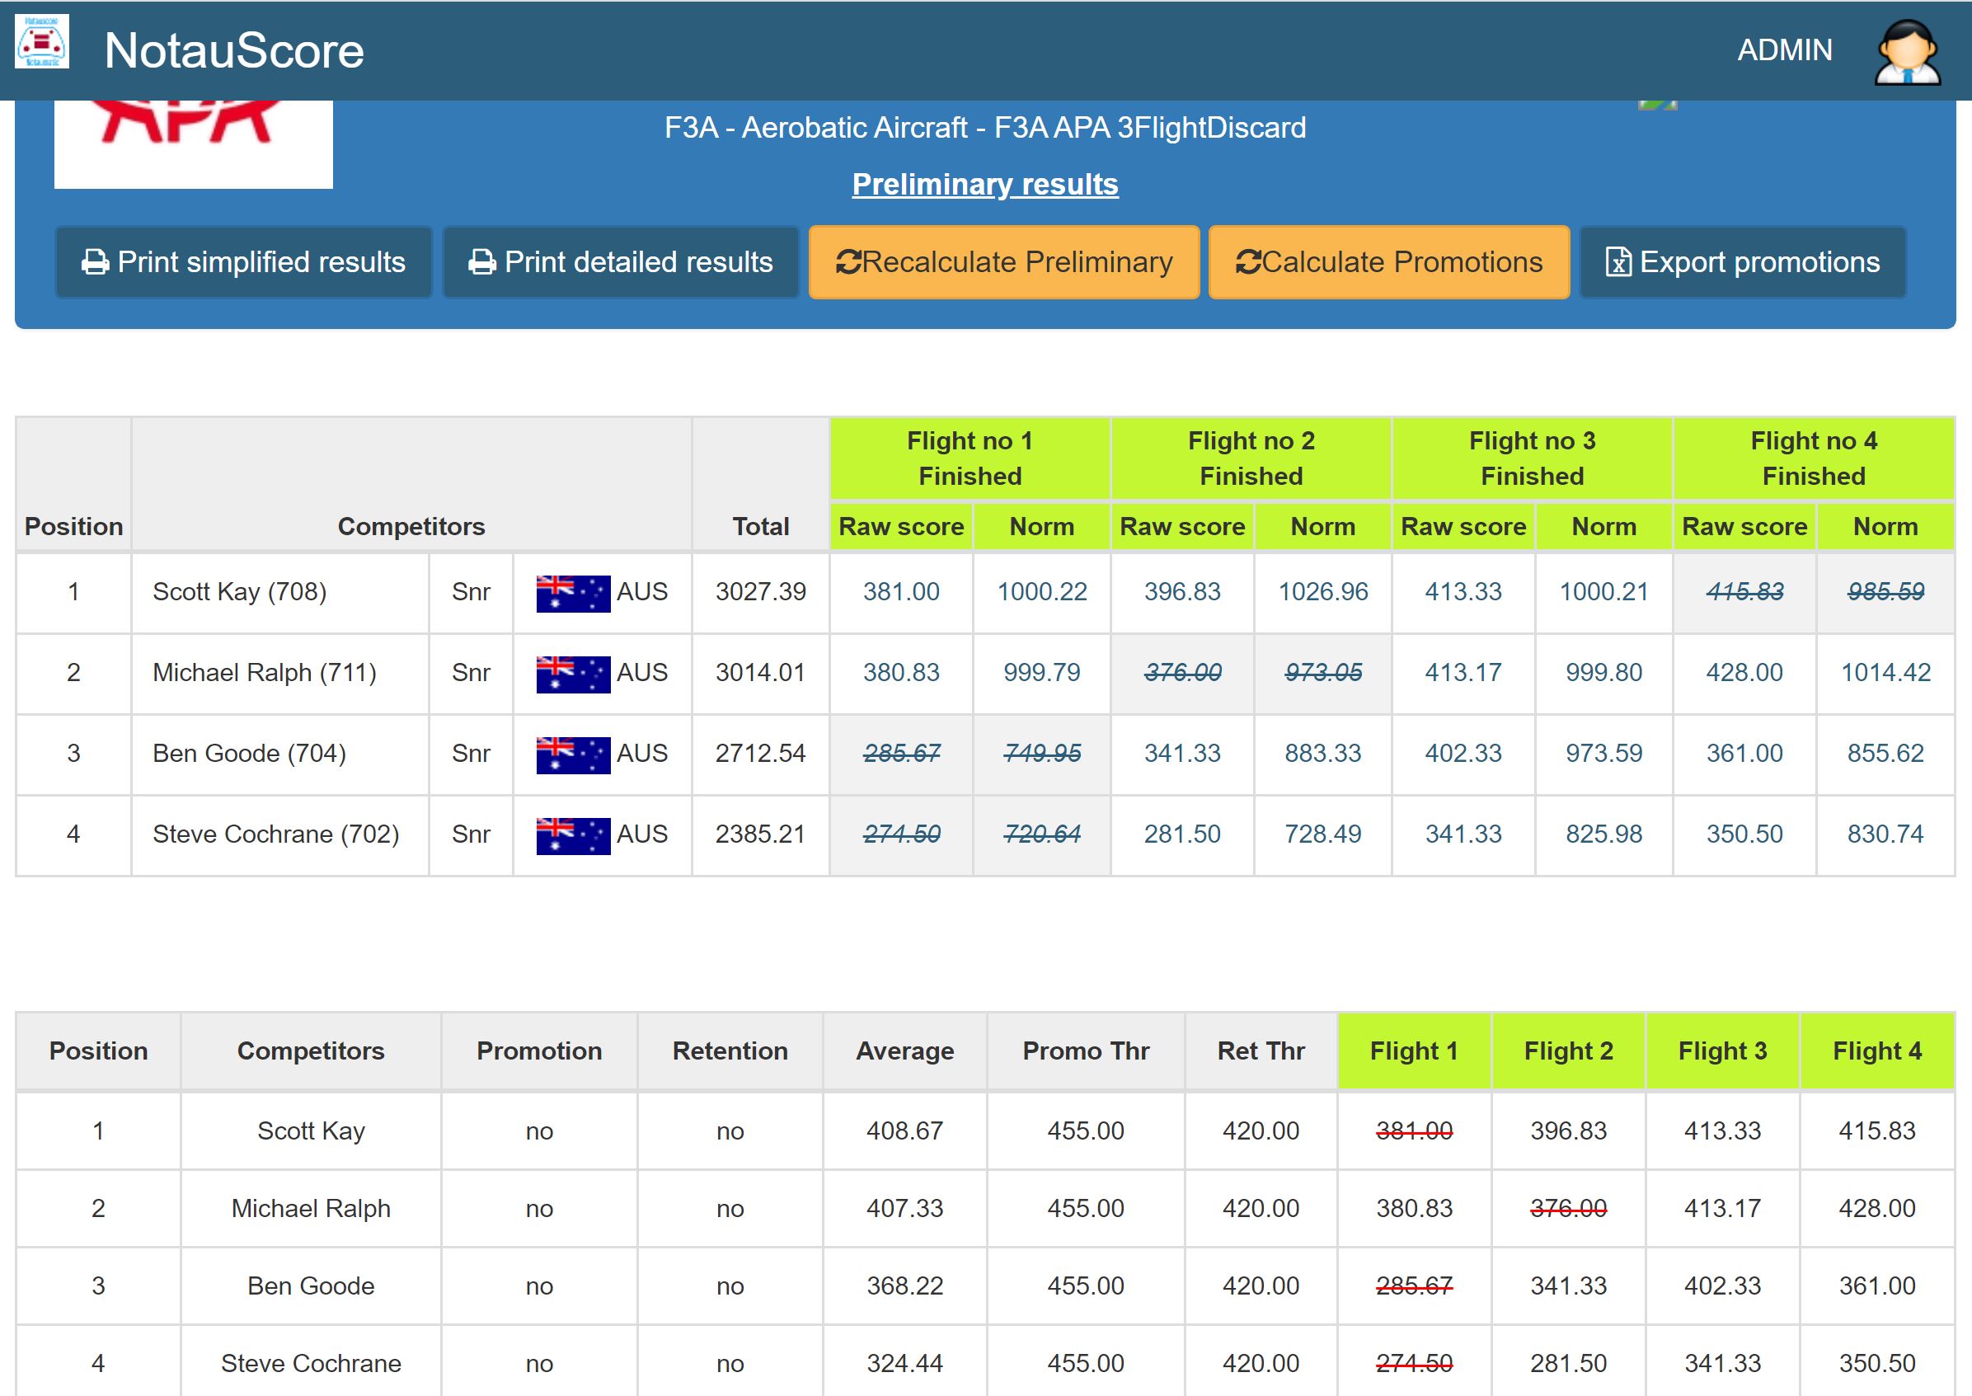Click Flight no 2 Finished header
This screenshot has height=1396, width=1972.
click(x=1251, y=458)
